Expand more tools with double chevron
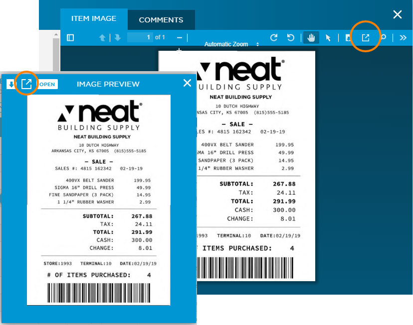413x325 pixels. pos(403,38)
